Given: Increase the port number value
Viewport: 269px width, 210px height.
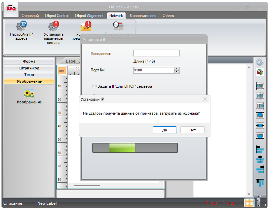Looking at the screenshot, I should coord(176,69).
